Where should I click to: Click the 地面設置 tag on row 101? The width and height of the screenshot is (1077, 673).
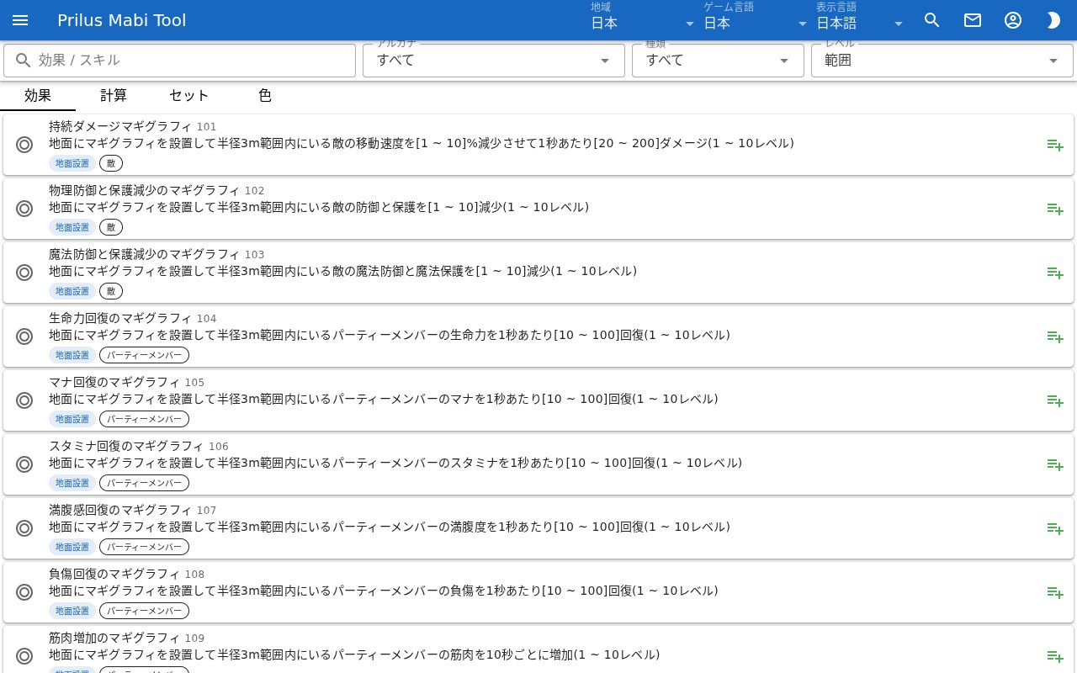(72, 163)
